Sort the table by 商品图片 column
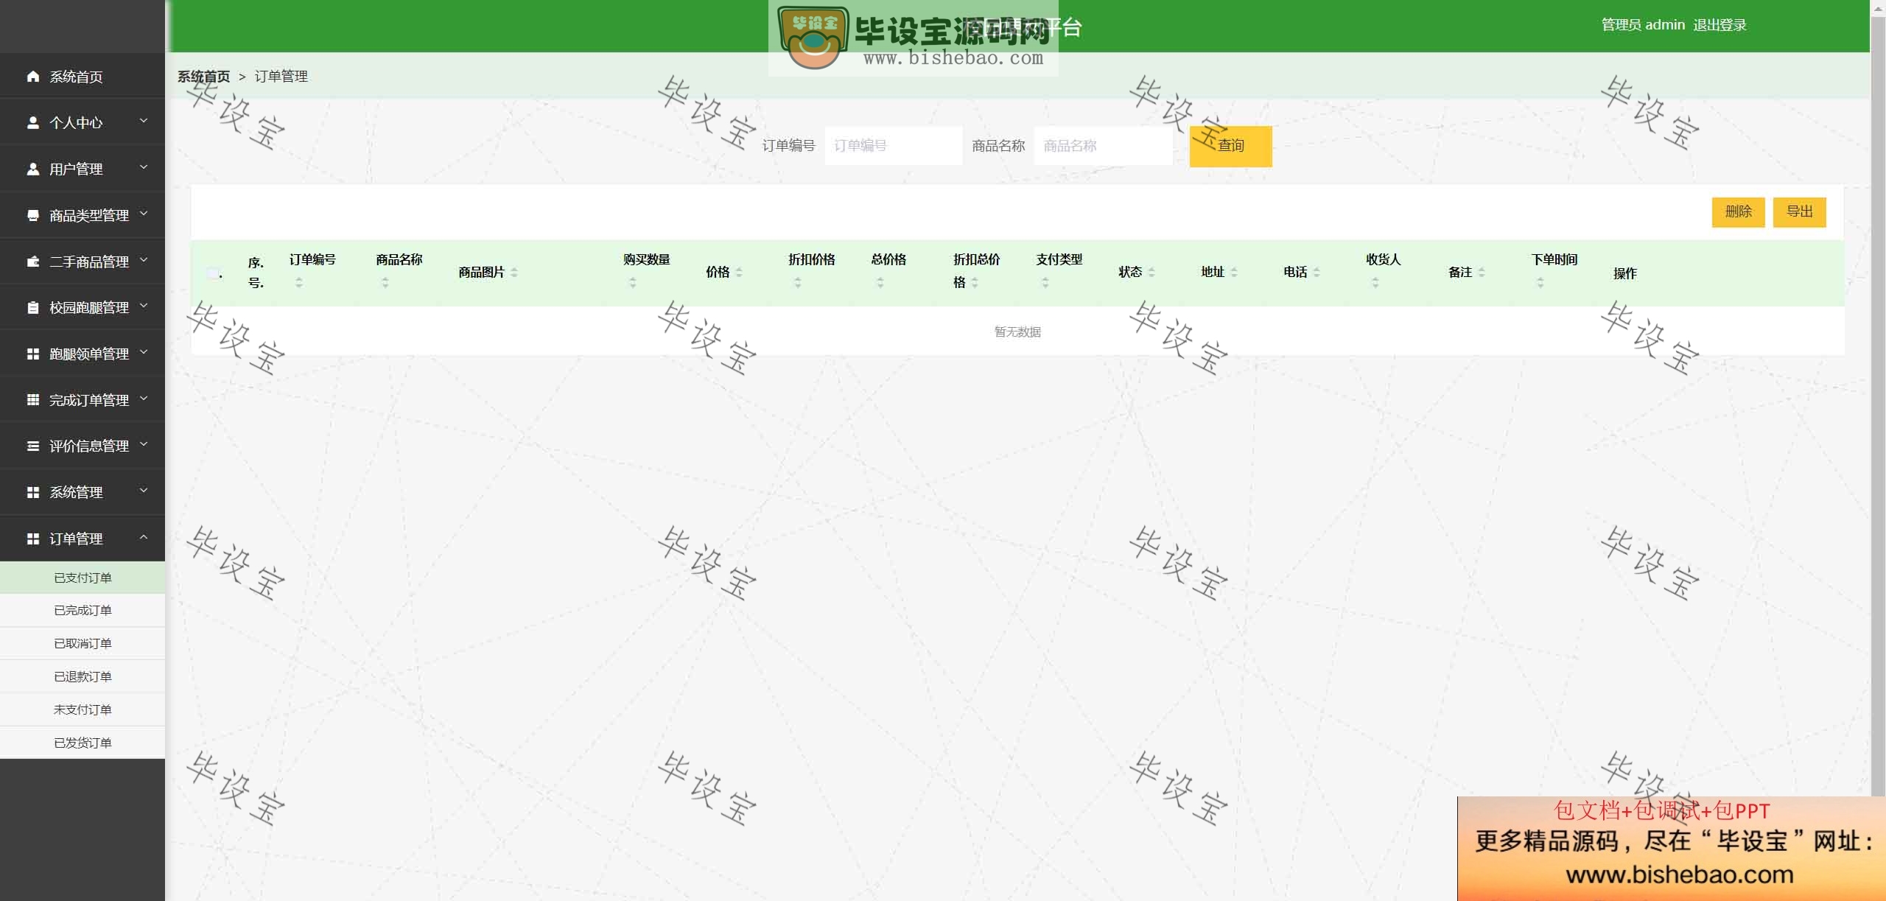 pos(513,273)
